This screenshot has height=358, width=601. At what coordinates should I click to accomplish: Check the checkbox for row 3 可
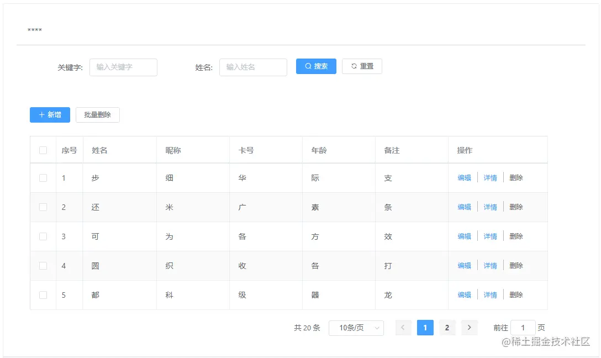tap(43, 236)
